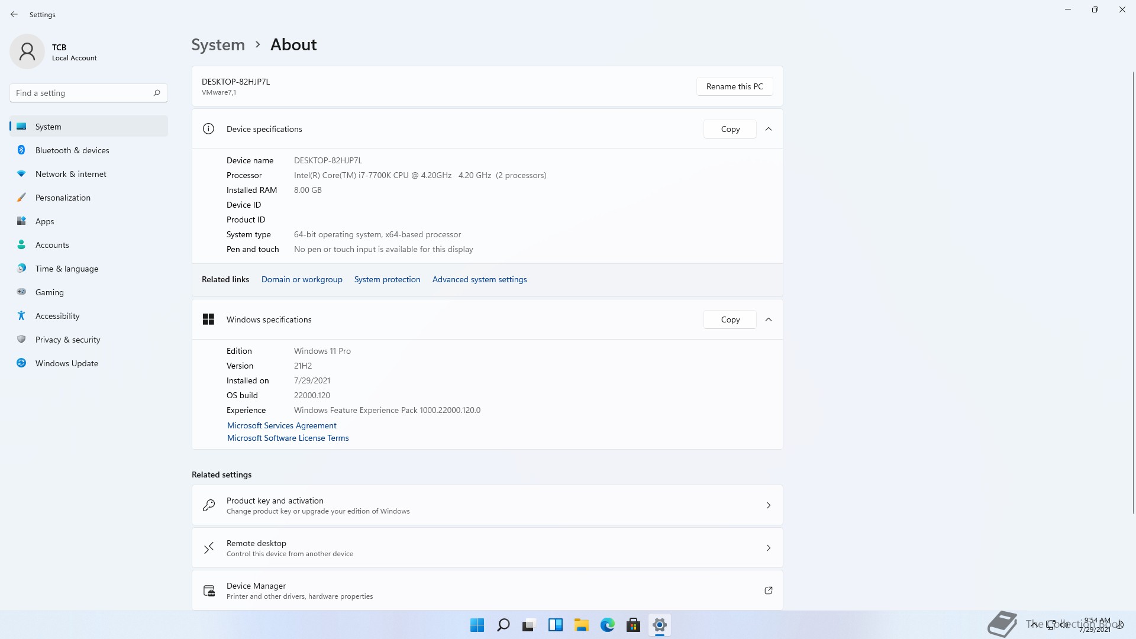The image size is (1136, 639).
Task: Open the Start menu on taskbar
Action: point(477,625)
